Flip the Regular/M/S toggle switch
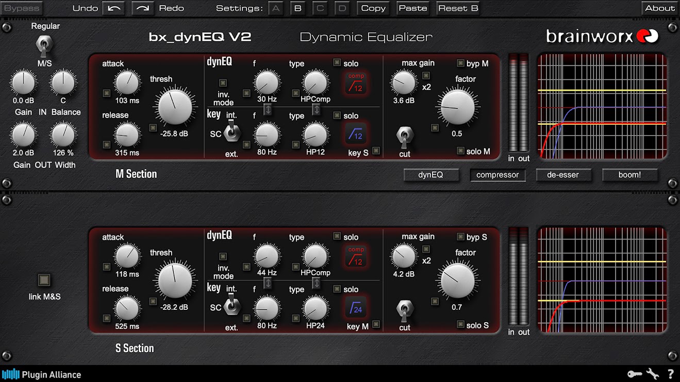Viewport: 680px width, 382px height. click(x=43, y=46)
